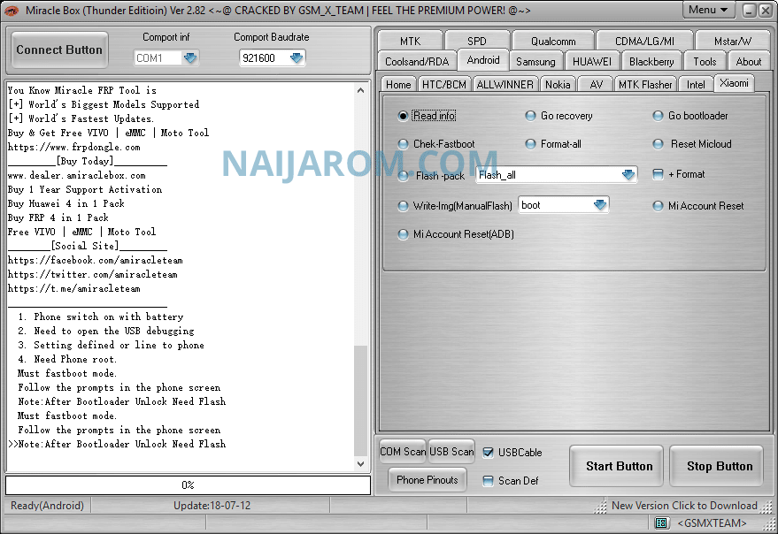Switch to the SPD tab
Viewport: 778px width, 534px height.
tap(477, 41)
